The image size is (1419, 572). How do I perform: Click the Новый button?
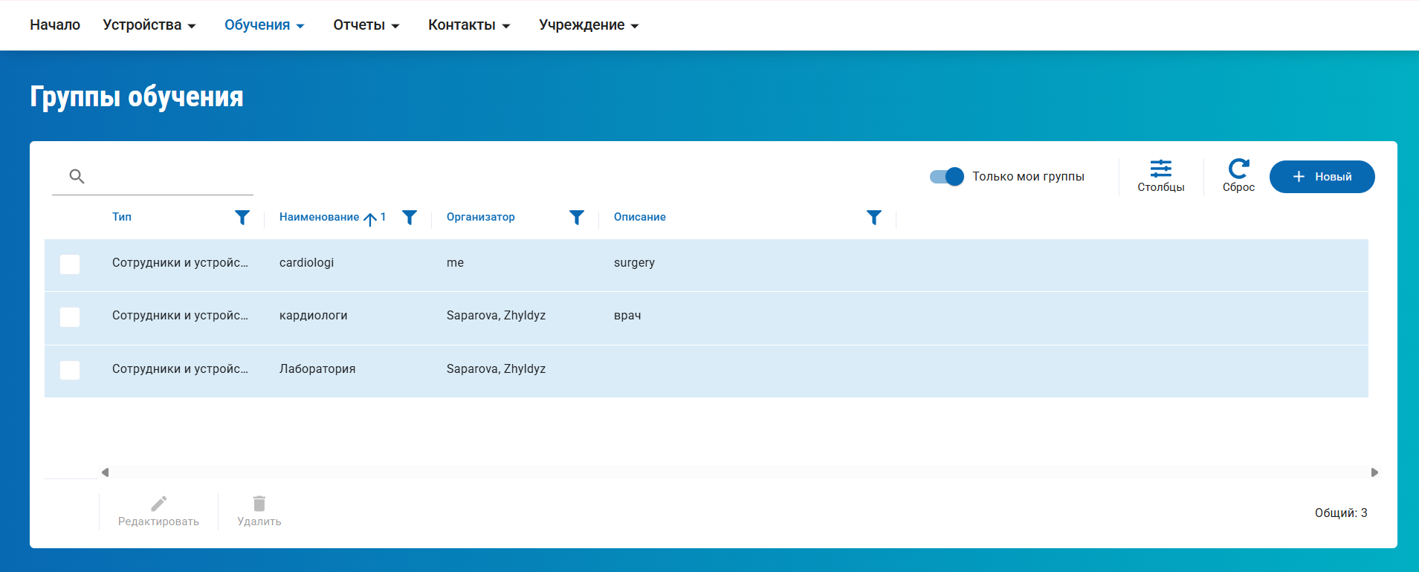point(1322,177)
